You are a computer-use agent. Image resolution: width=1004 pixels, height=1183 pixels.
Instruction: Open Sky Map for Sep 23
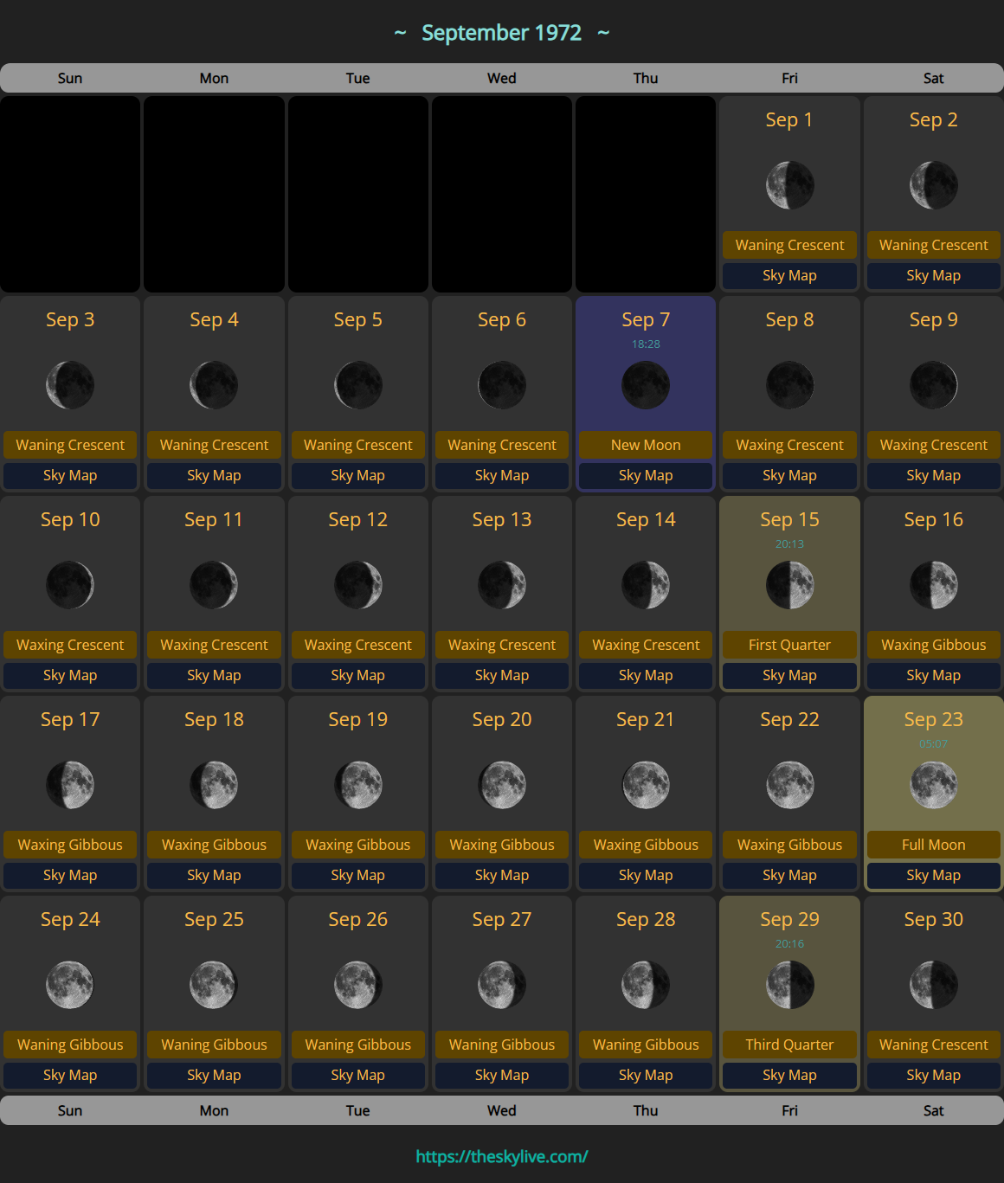[933, 875]
